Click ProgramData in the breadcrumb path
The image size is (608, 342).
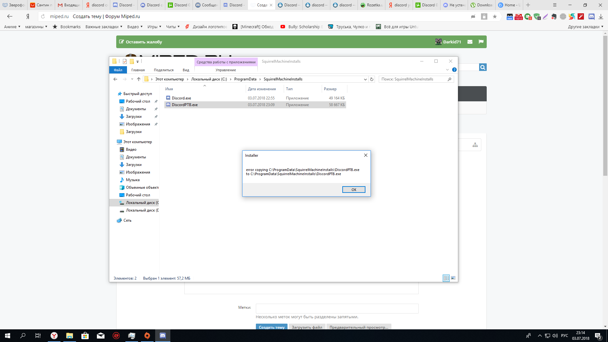pos(245,79)
